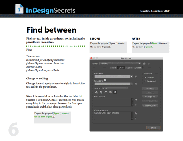Click 'shortest match' translation line
183x141 pixels.
(34, 67)
